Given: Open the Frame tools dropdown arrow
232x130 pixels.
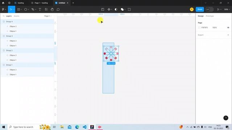Looking at the screenshot, I should tap(21, 9).
